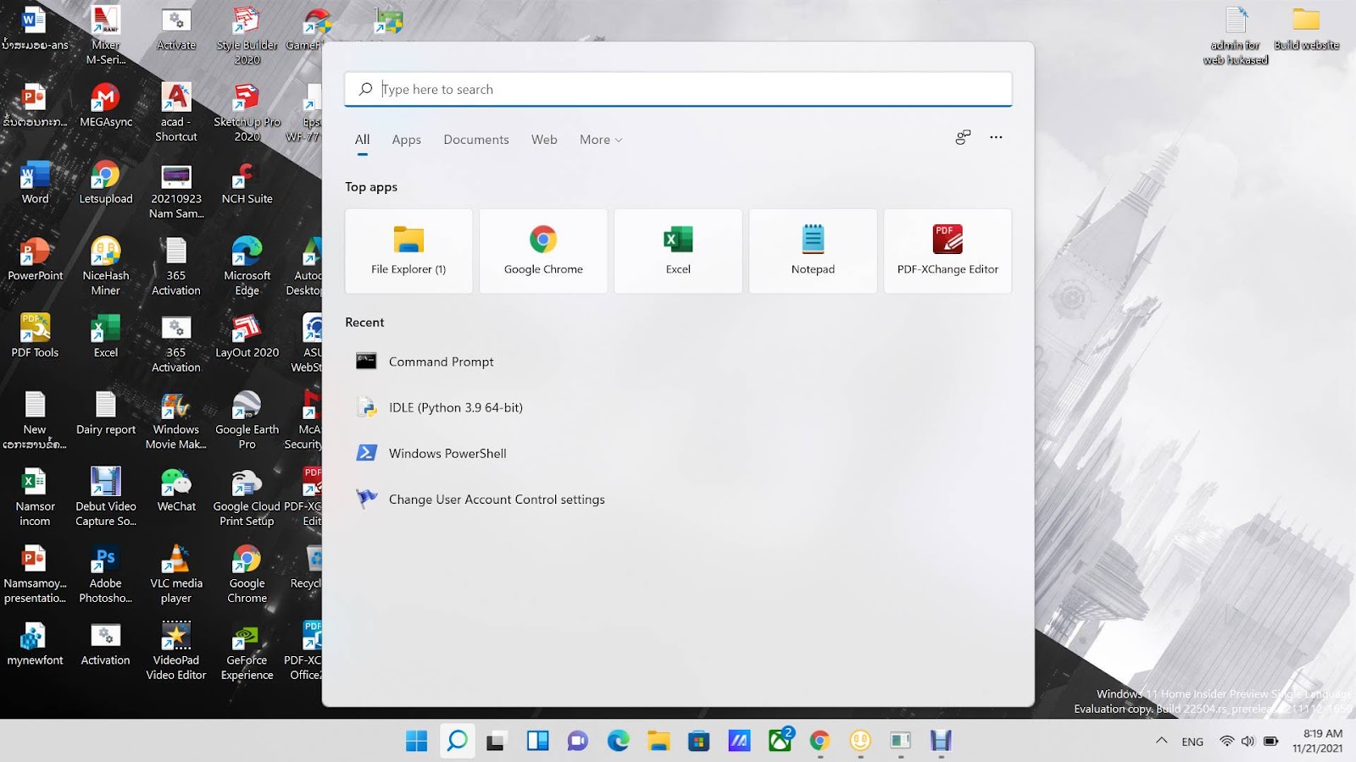
Task: Select the NCH Suite desktop shortcut
Action: (247, 184)
